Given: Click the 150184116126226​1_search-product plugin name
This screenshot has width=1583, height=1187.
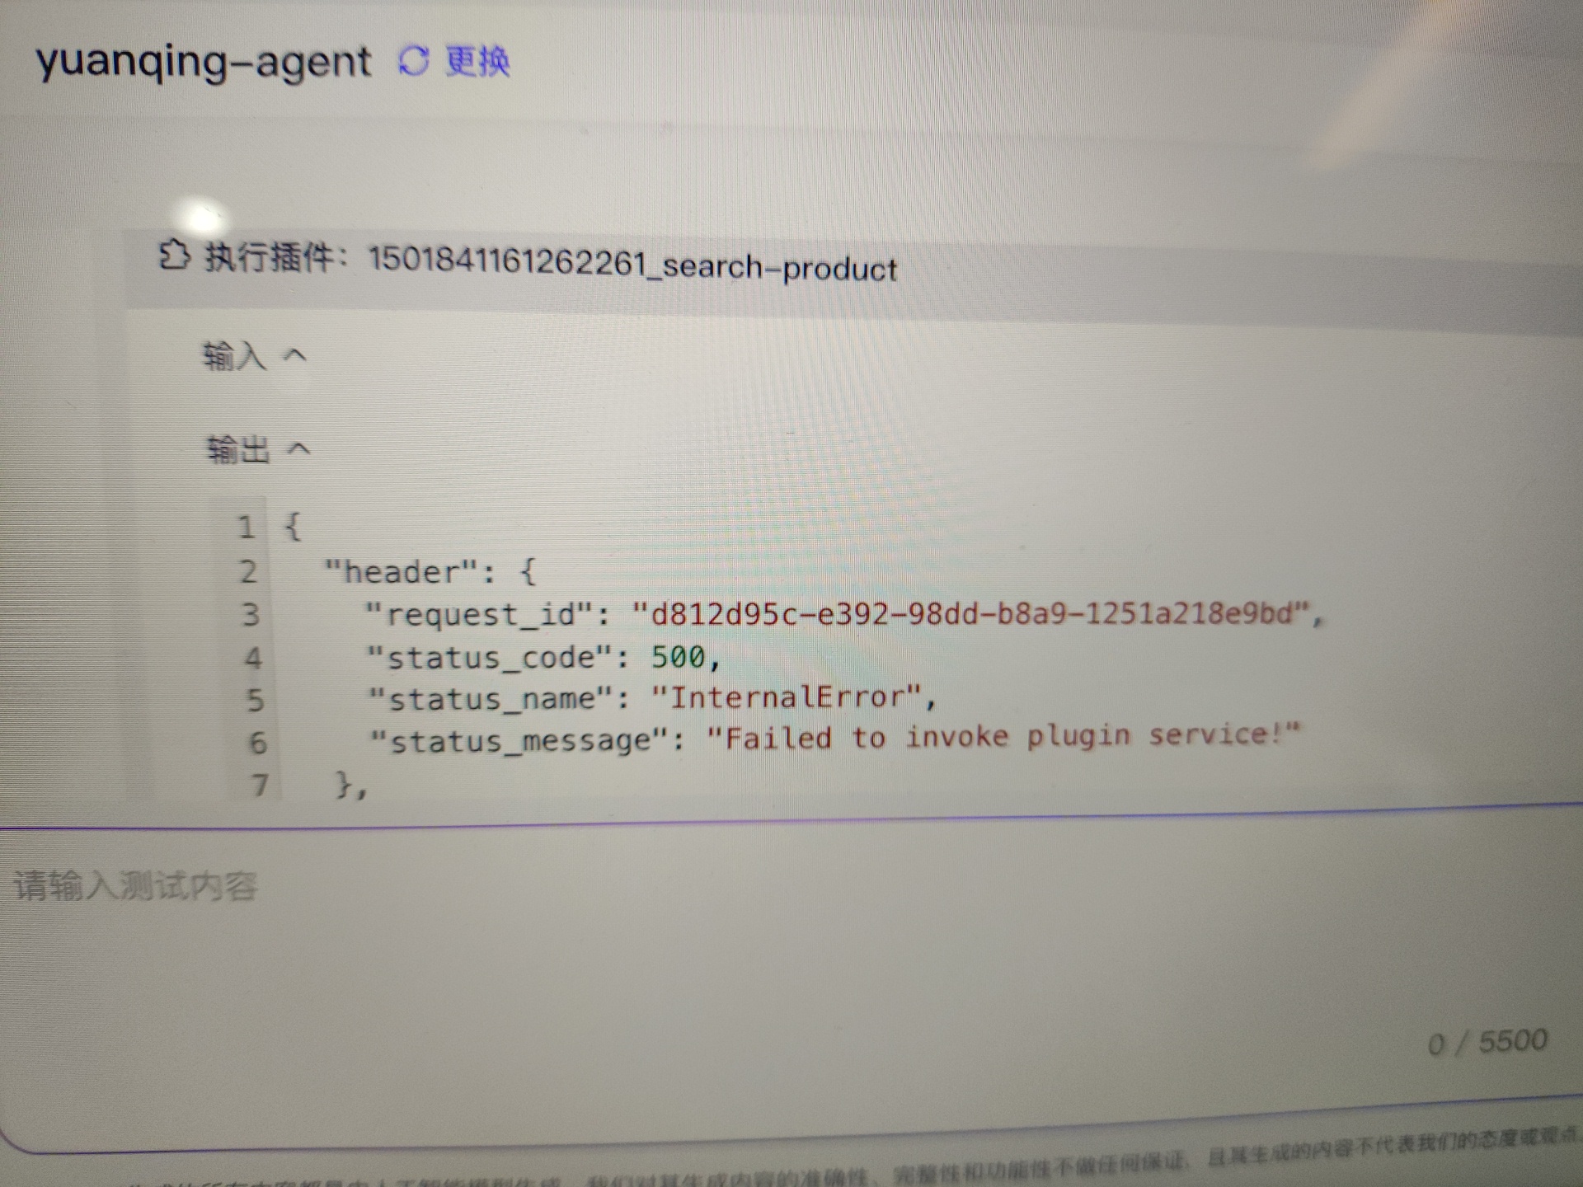Looking at the screenshot, I should click(632, 265).
